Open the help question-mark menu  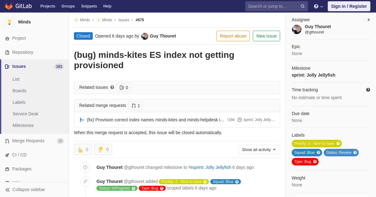pyautogui.click(x=318, y=6)
